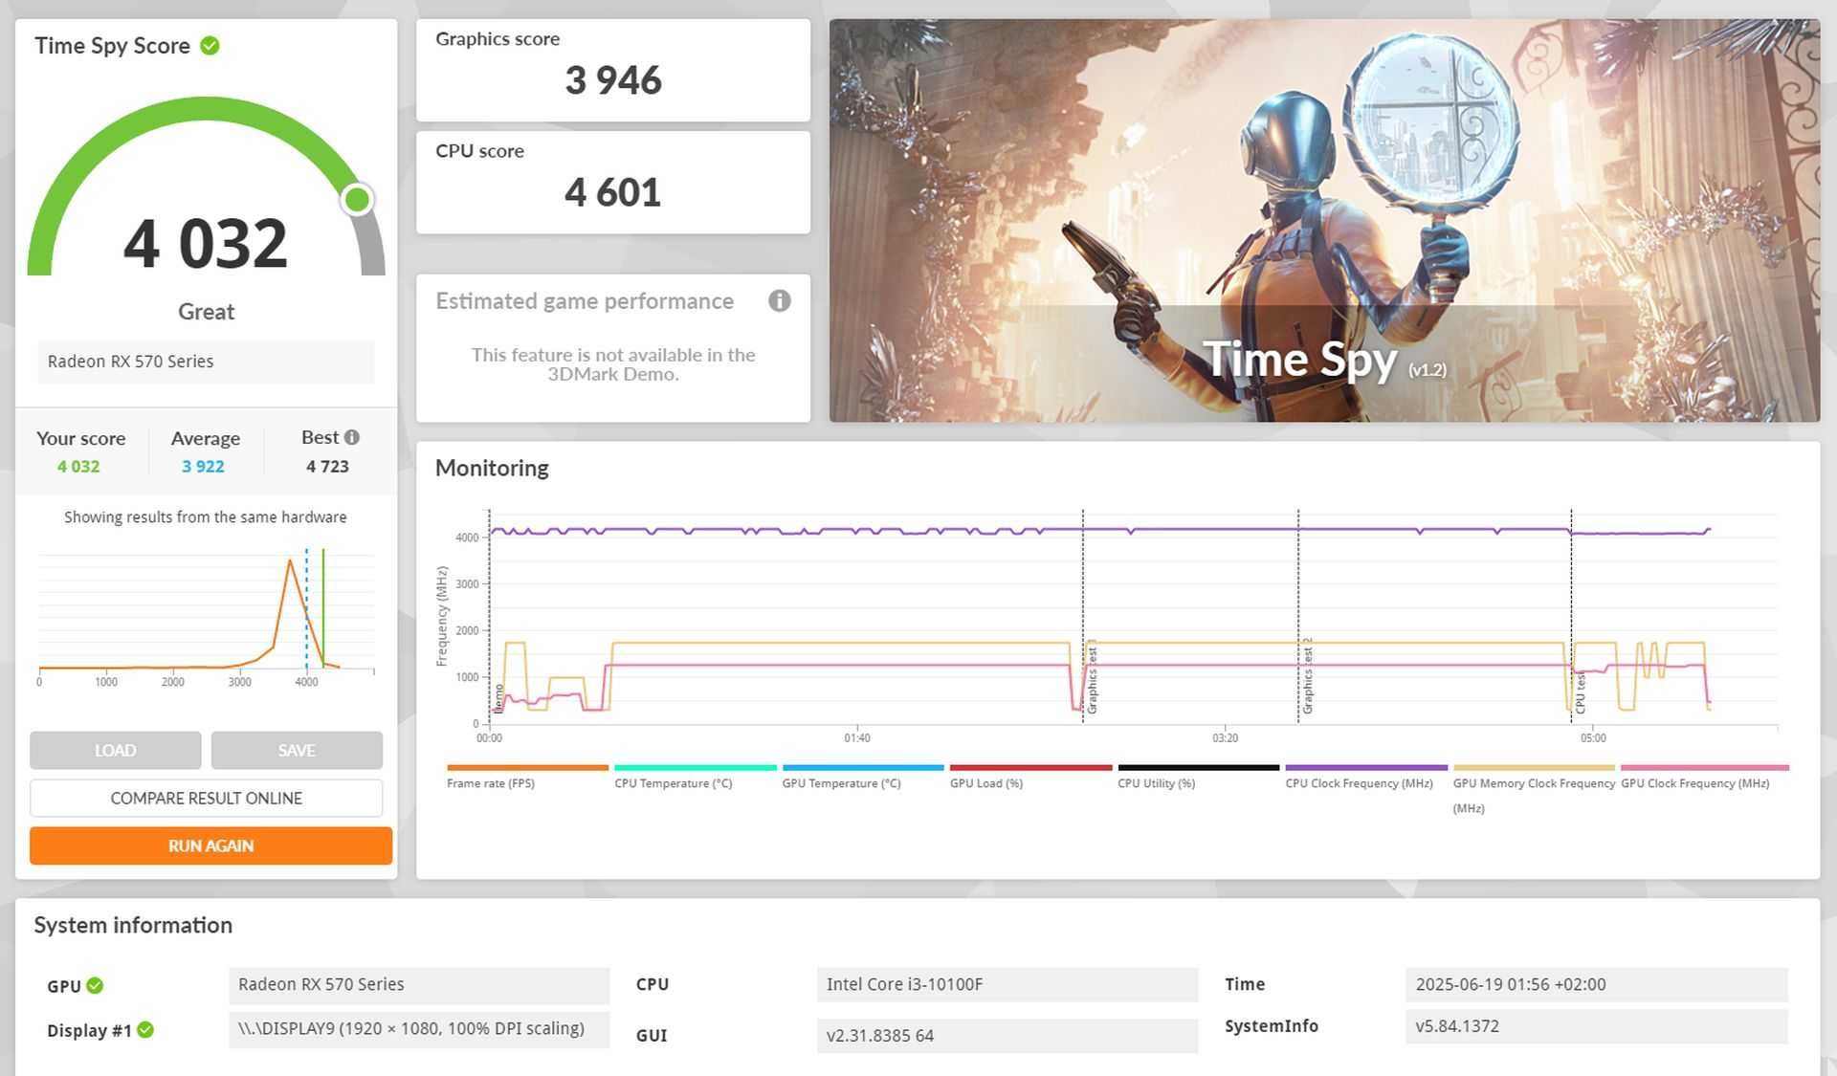1837x1076 pixels.
Task: Click the Time Spy (v1.2) title on banner
Action: coord(1324,361)
